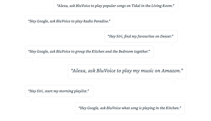Click the tail under the group Kitchen bubble
211x121 pixels.
[33, 59]
